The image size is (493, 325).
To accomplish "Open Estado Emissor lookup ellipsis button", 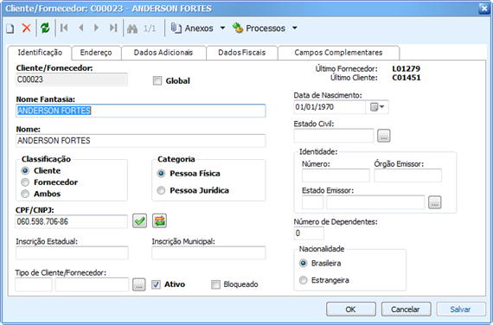I will click(434, 202).
